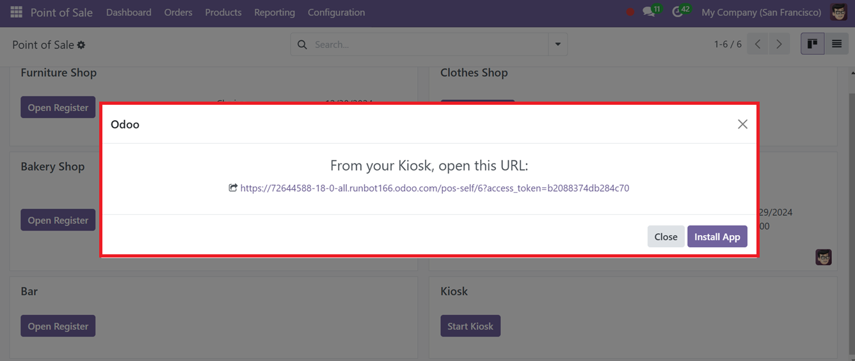Open the activities clock icon
Viewport: 855px width, 361px height.
(x=678, y=12)
